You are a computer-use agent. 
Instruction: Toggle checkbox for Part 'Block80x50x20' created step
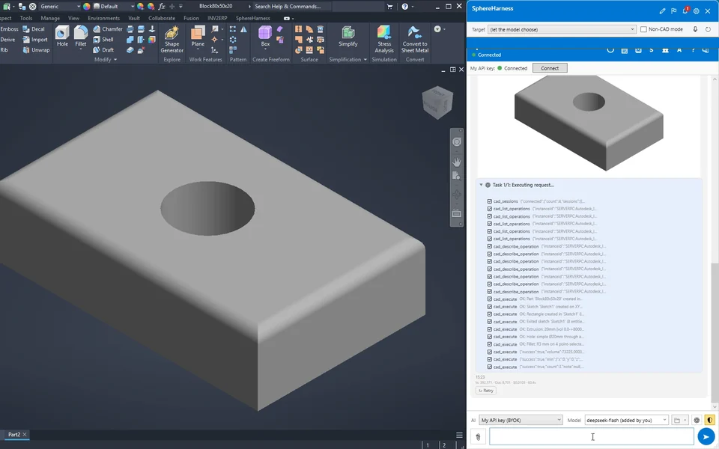pos(489,299)
